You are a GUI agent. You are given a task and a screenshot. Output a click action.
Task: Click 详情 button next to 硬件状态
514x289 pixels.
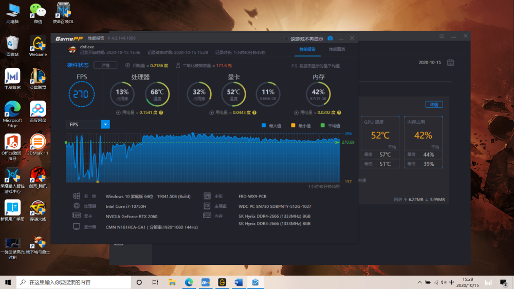click(105, 65)
